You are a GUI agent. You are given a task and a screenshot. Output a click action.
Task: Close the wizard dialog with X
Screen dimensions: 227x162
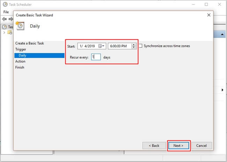click(x=209, y=15)
